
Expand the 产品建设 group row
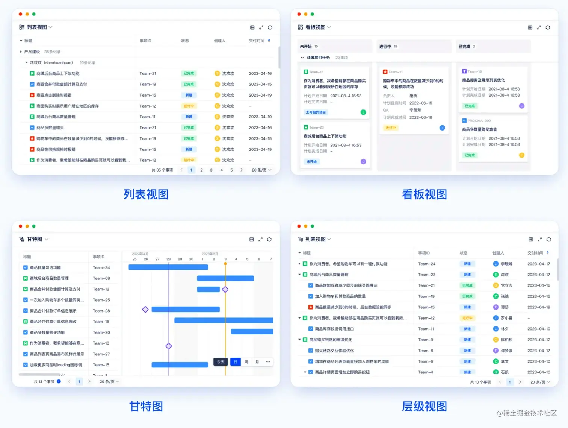[21, 52]
